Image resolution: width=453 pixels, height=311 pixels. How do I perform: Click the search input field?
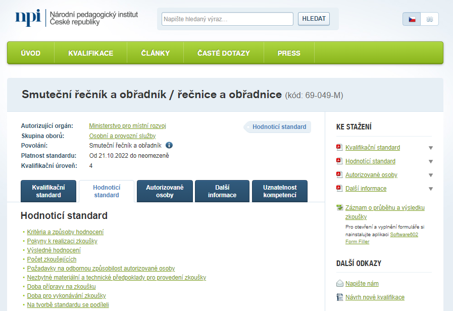click(227, 19)
